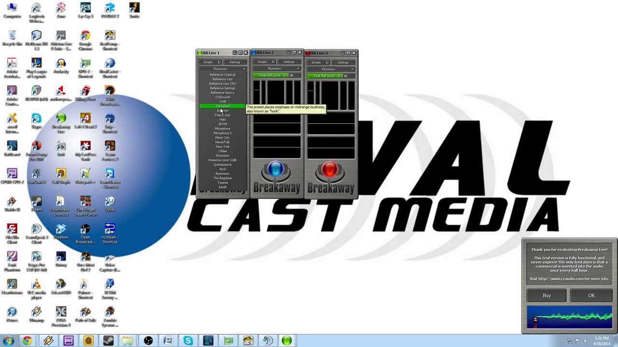The height and width of the screenshot is (347, 618).
Task: Choose Reference Classical preset from list
Action: (223, 75)
